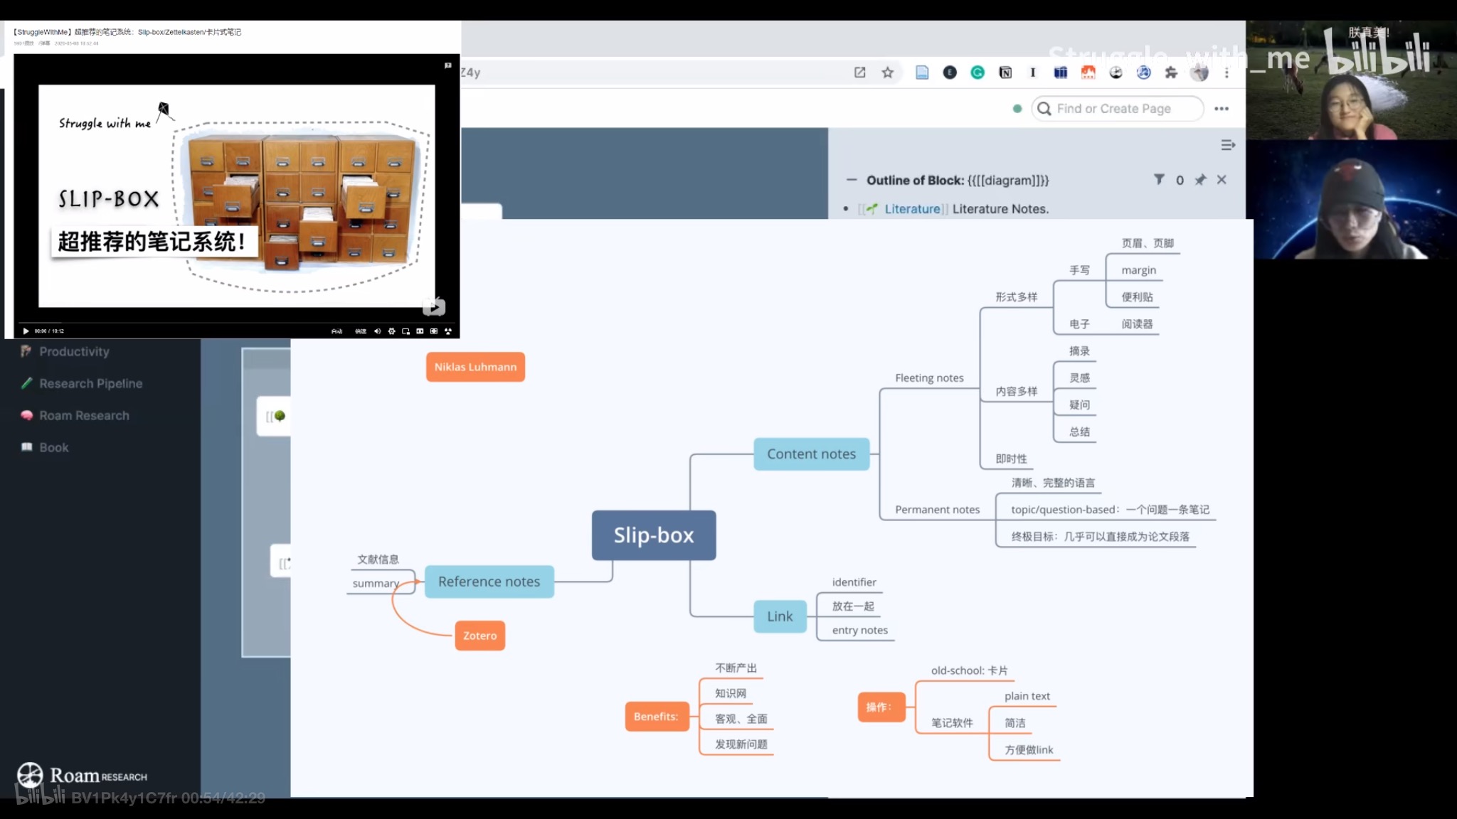Viewport: 1457px width, 819px height.
Task: Click the entry notes leaf
Action: tap(860, 630)
